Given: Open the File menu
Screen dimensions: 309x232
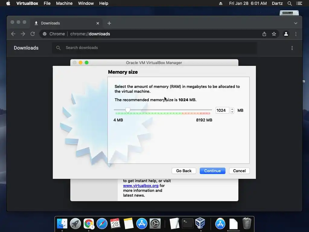Looking at the screenshot, I should tap(47, 3).
